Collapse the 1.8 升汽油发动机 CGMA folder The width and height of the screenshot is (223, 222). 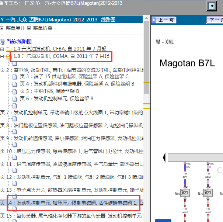2,56
